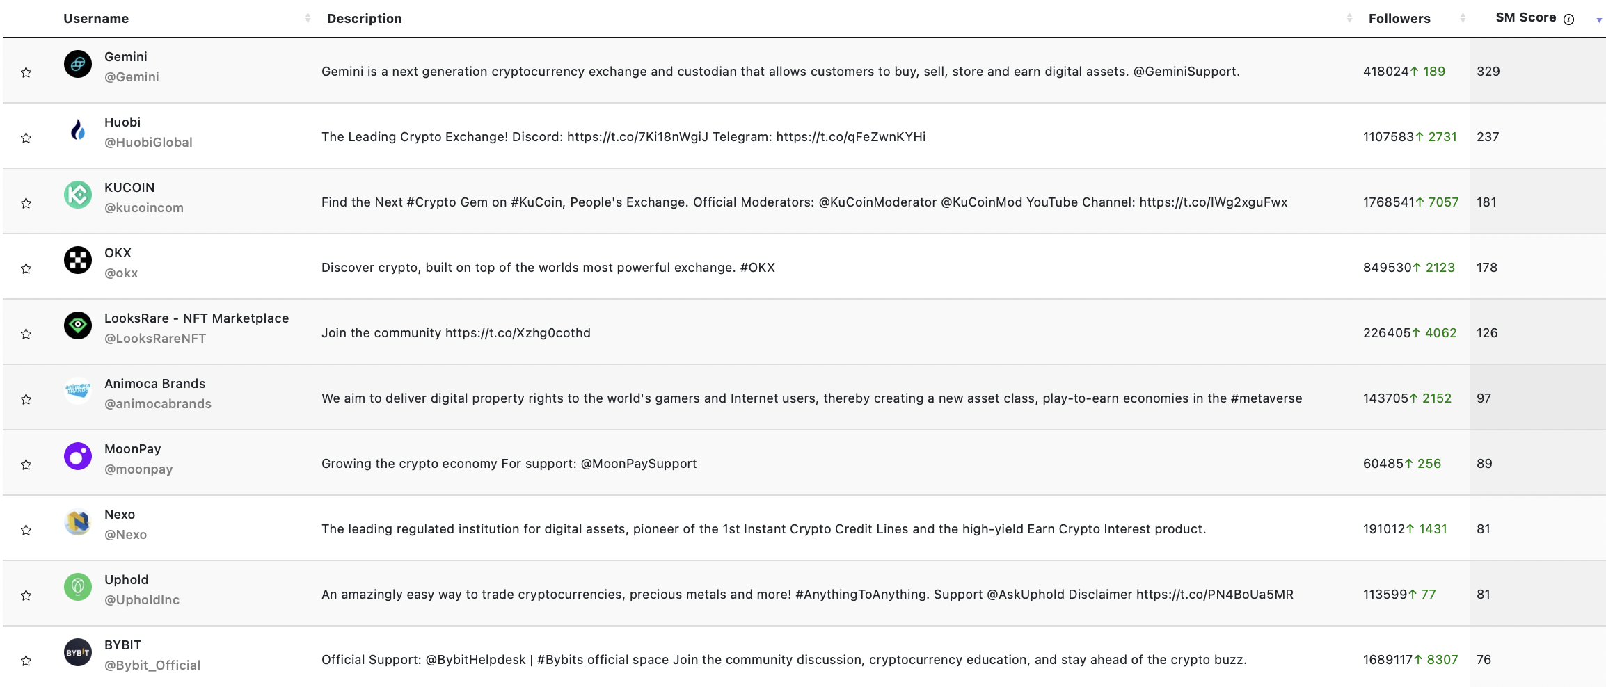Star the Animoca Brands row
This screenshot has height=687, width=1606.
coord(26,399)
